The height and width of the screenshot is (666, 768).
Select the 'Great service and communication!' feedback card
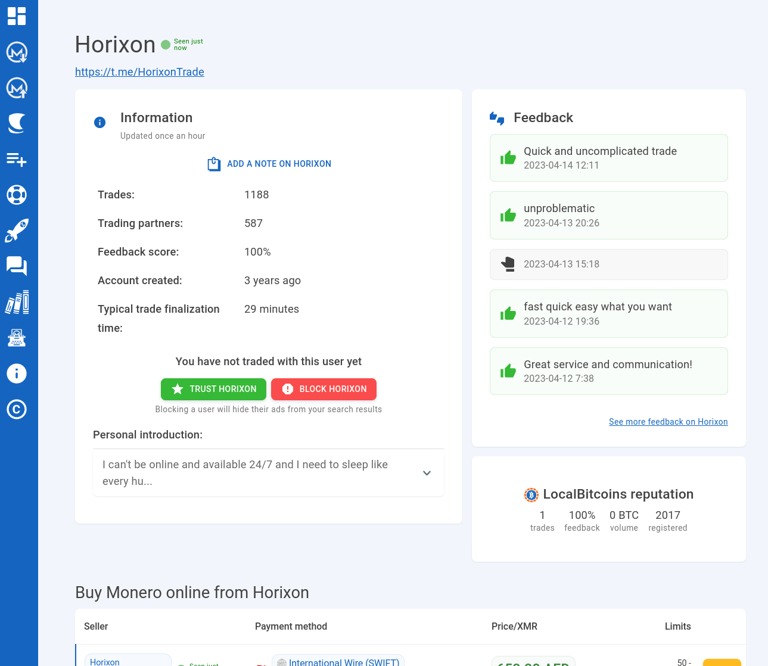click(608, 371)
